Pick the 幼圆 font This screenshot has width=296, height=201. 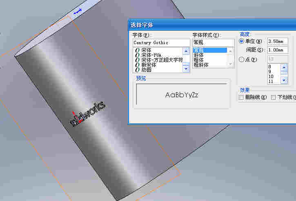tap(146, 70)
